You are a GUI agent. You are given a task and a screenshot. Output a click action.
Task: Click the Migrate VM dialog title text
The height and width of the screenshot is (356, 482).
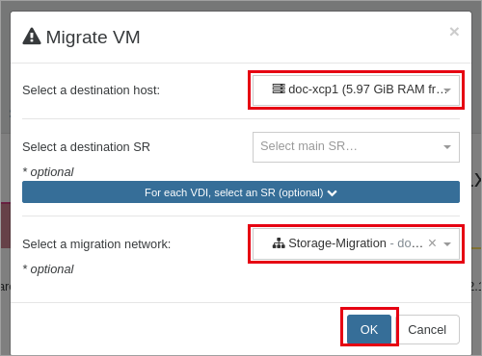click(x=93, y=38)
